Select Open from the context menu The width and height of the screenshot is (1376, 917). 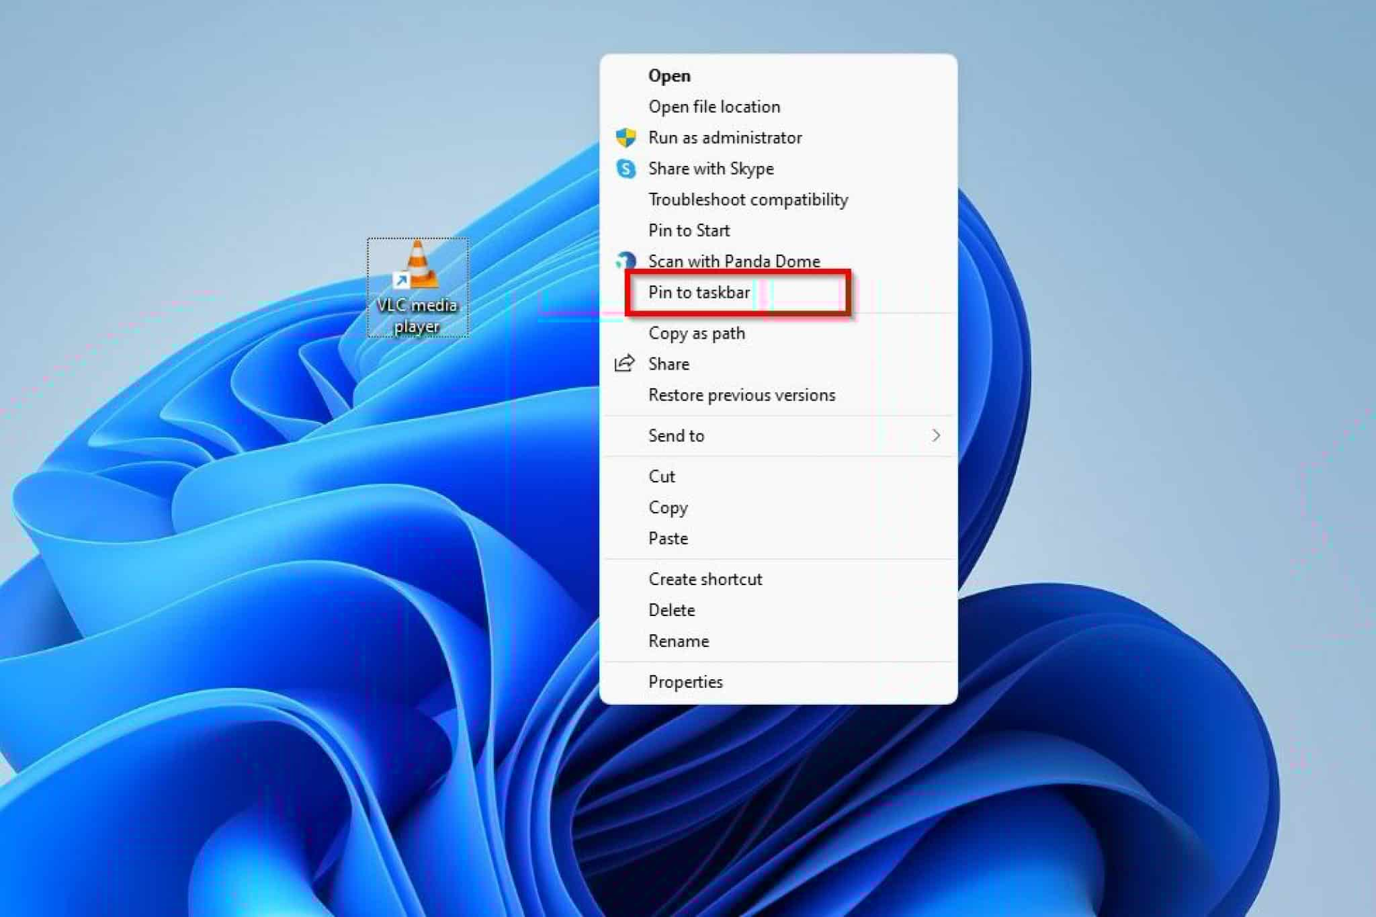click(x=669, y=75)
